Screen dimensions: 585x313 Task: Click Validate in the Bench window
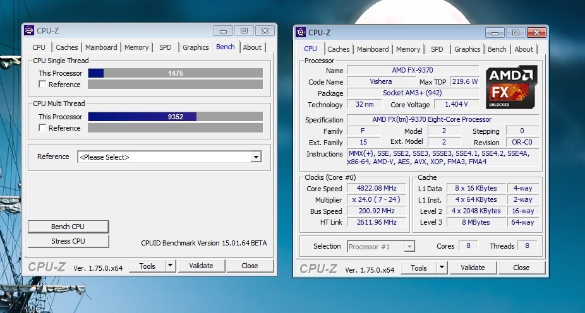pyautogui.click(x=201, y=266)
